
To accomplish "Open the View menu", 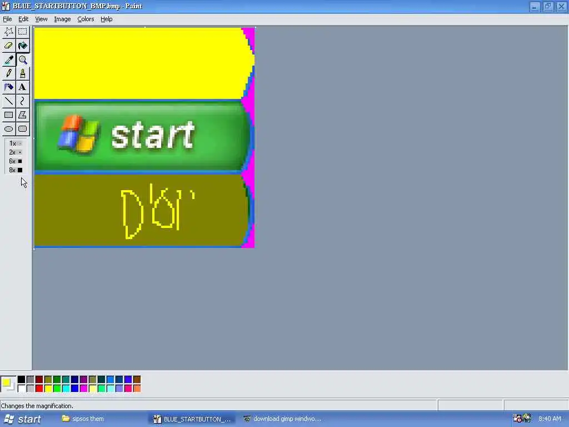I will 41,19.
